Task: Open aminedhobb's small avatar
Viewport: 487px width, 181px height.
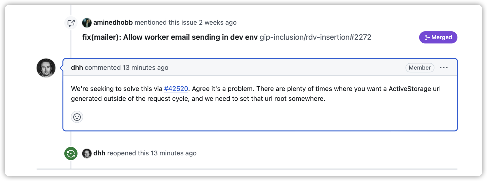Action: (87, 23)
